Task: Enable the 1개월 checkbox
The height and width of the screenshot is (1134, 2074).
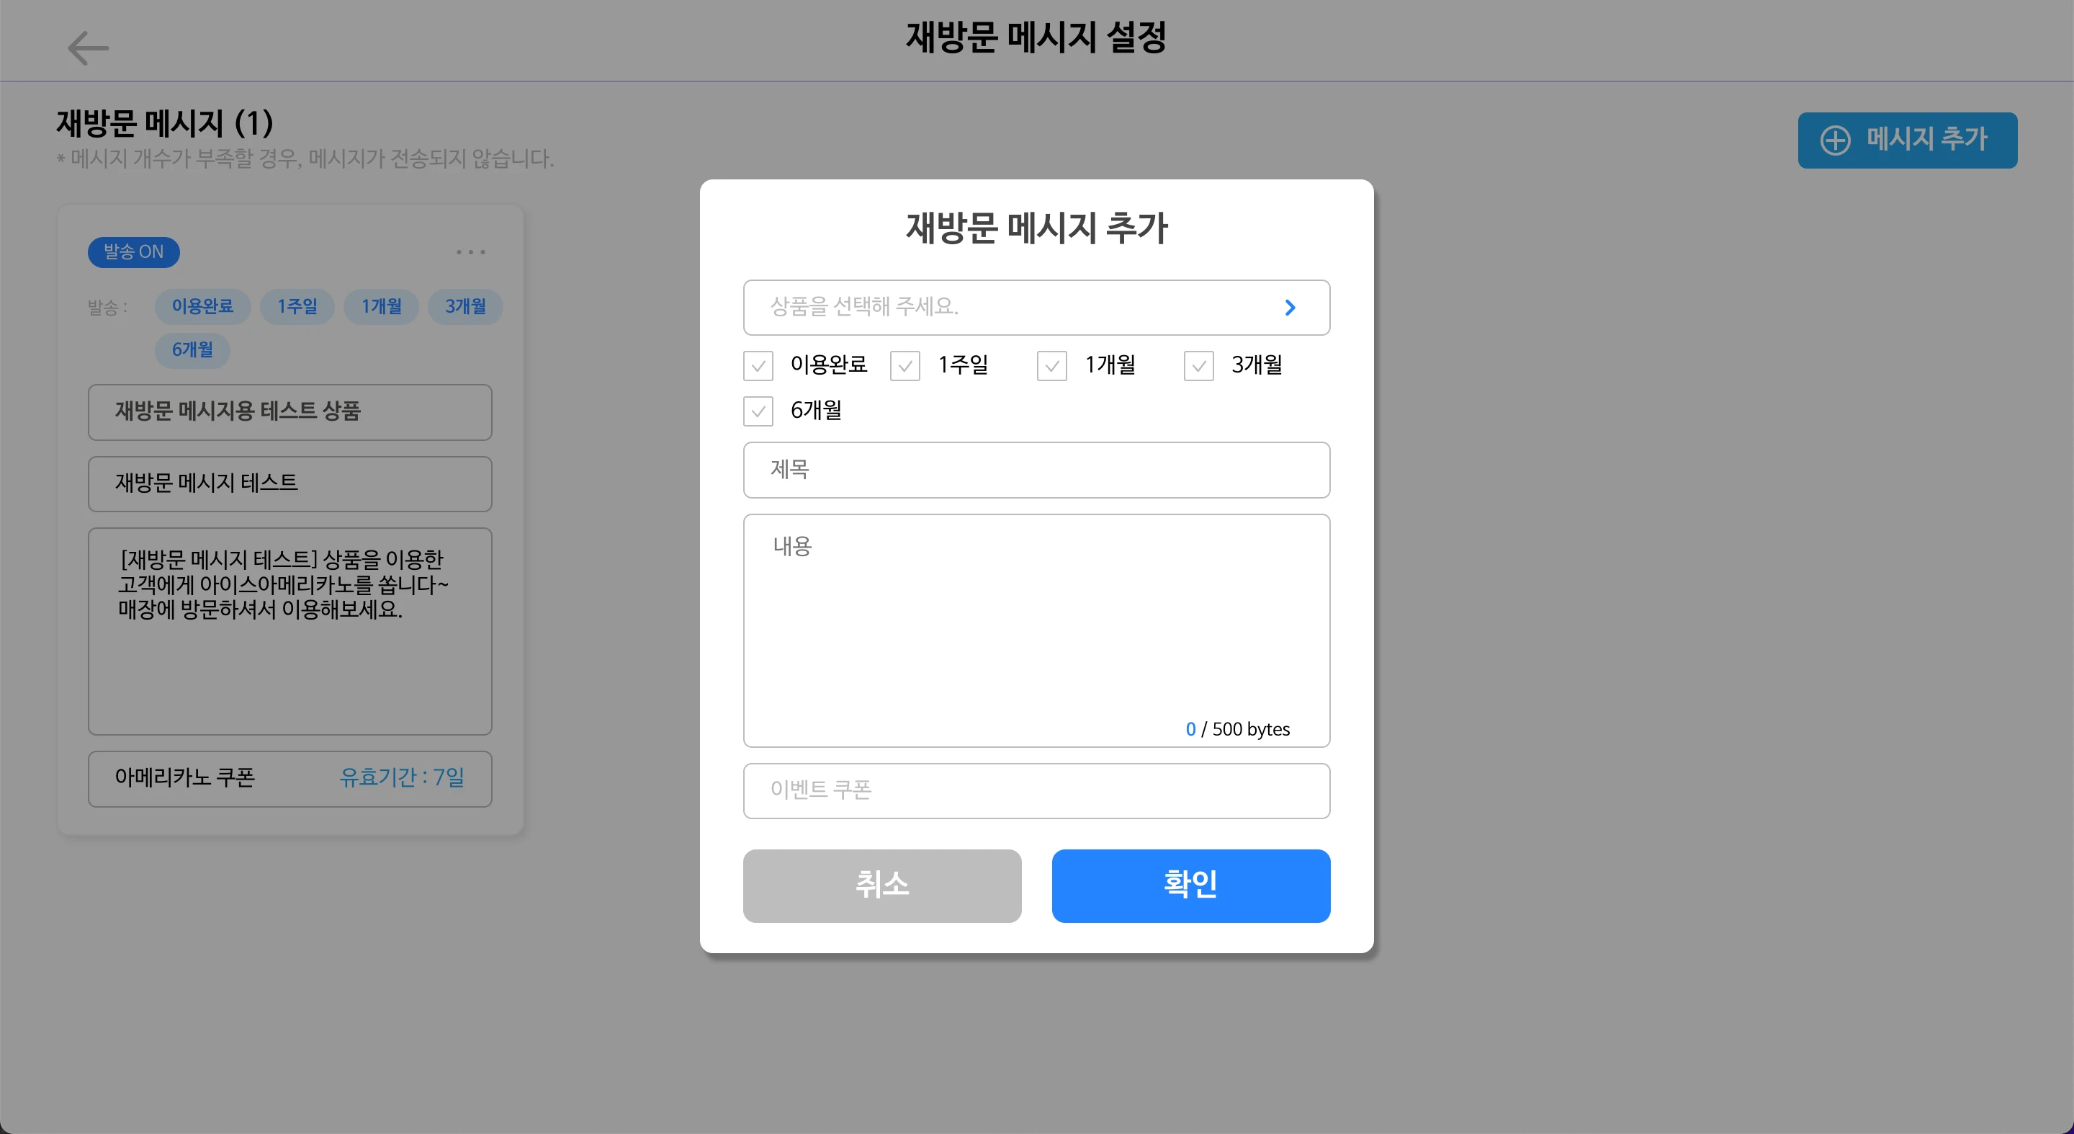Action: [1051, 366]
